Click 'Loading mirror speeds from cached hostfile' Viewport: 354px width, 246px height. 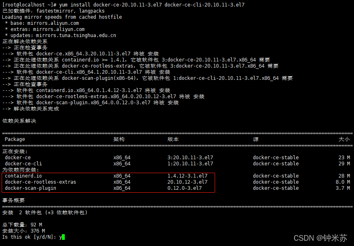tap(62, 17)
